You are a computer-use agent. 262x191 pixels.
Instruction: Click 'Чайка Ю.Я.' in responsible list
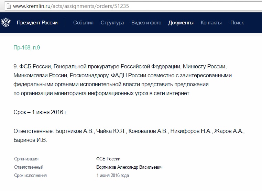112,131
